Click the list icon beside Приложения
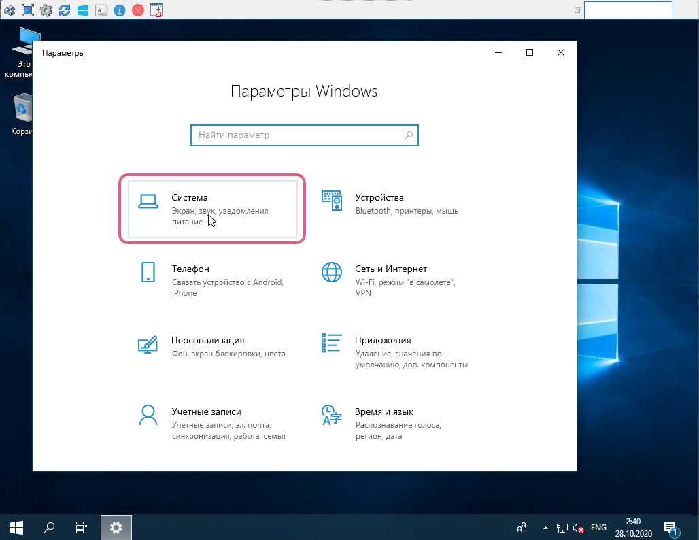The height and width of the screenshot is (540, 699). coord(332,343)
